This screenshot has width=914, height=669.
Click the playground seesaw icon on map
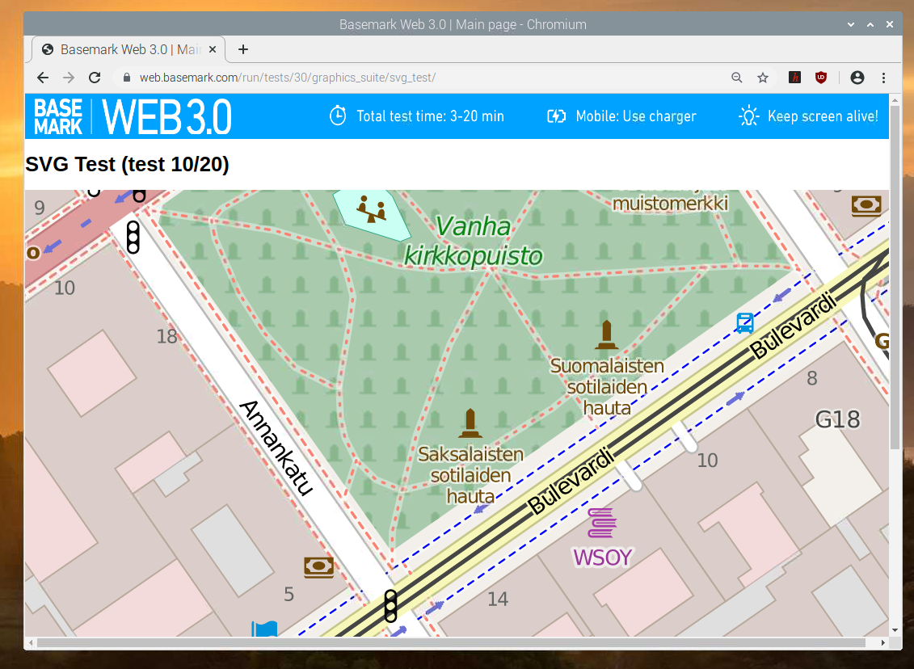click(371, 209)
